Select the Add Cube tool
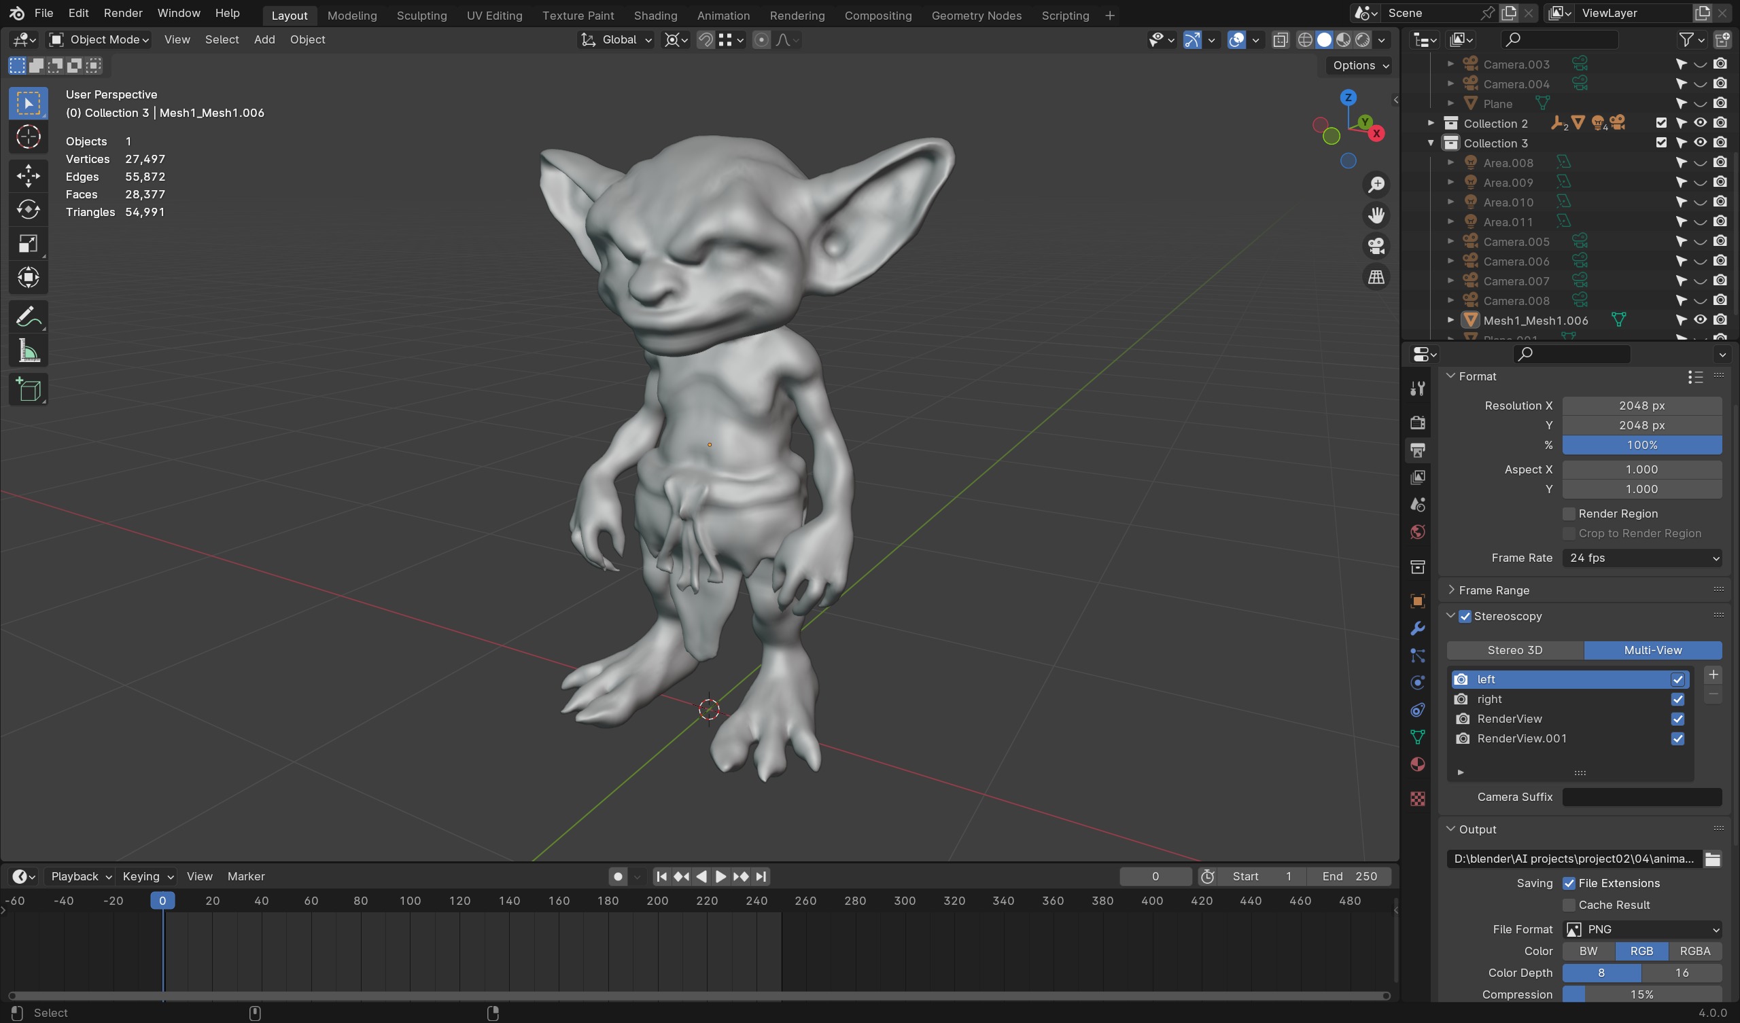The height and width of the screenshot is (1023, 1740). click(29, 390)
